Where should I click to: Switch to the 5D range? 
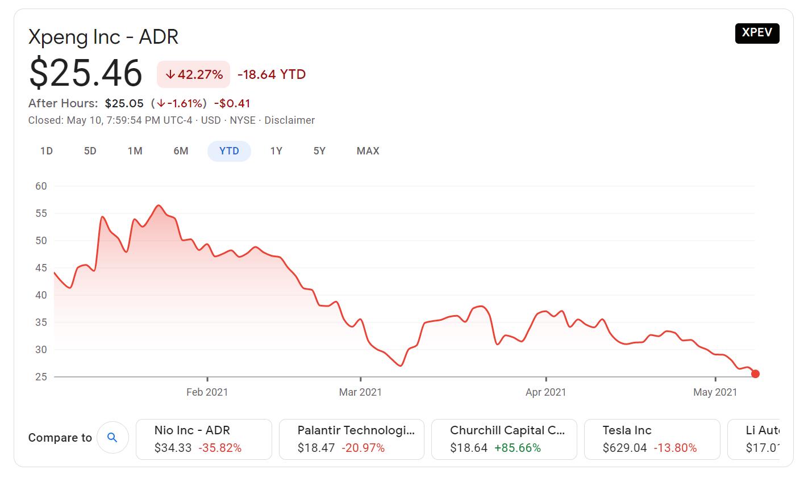90,151
